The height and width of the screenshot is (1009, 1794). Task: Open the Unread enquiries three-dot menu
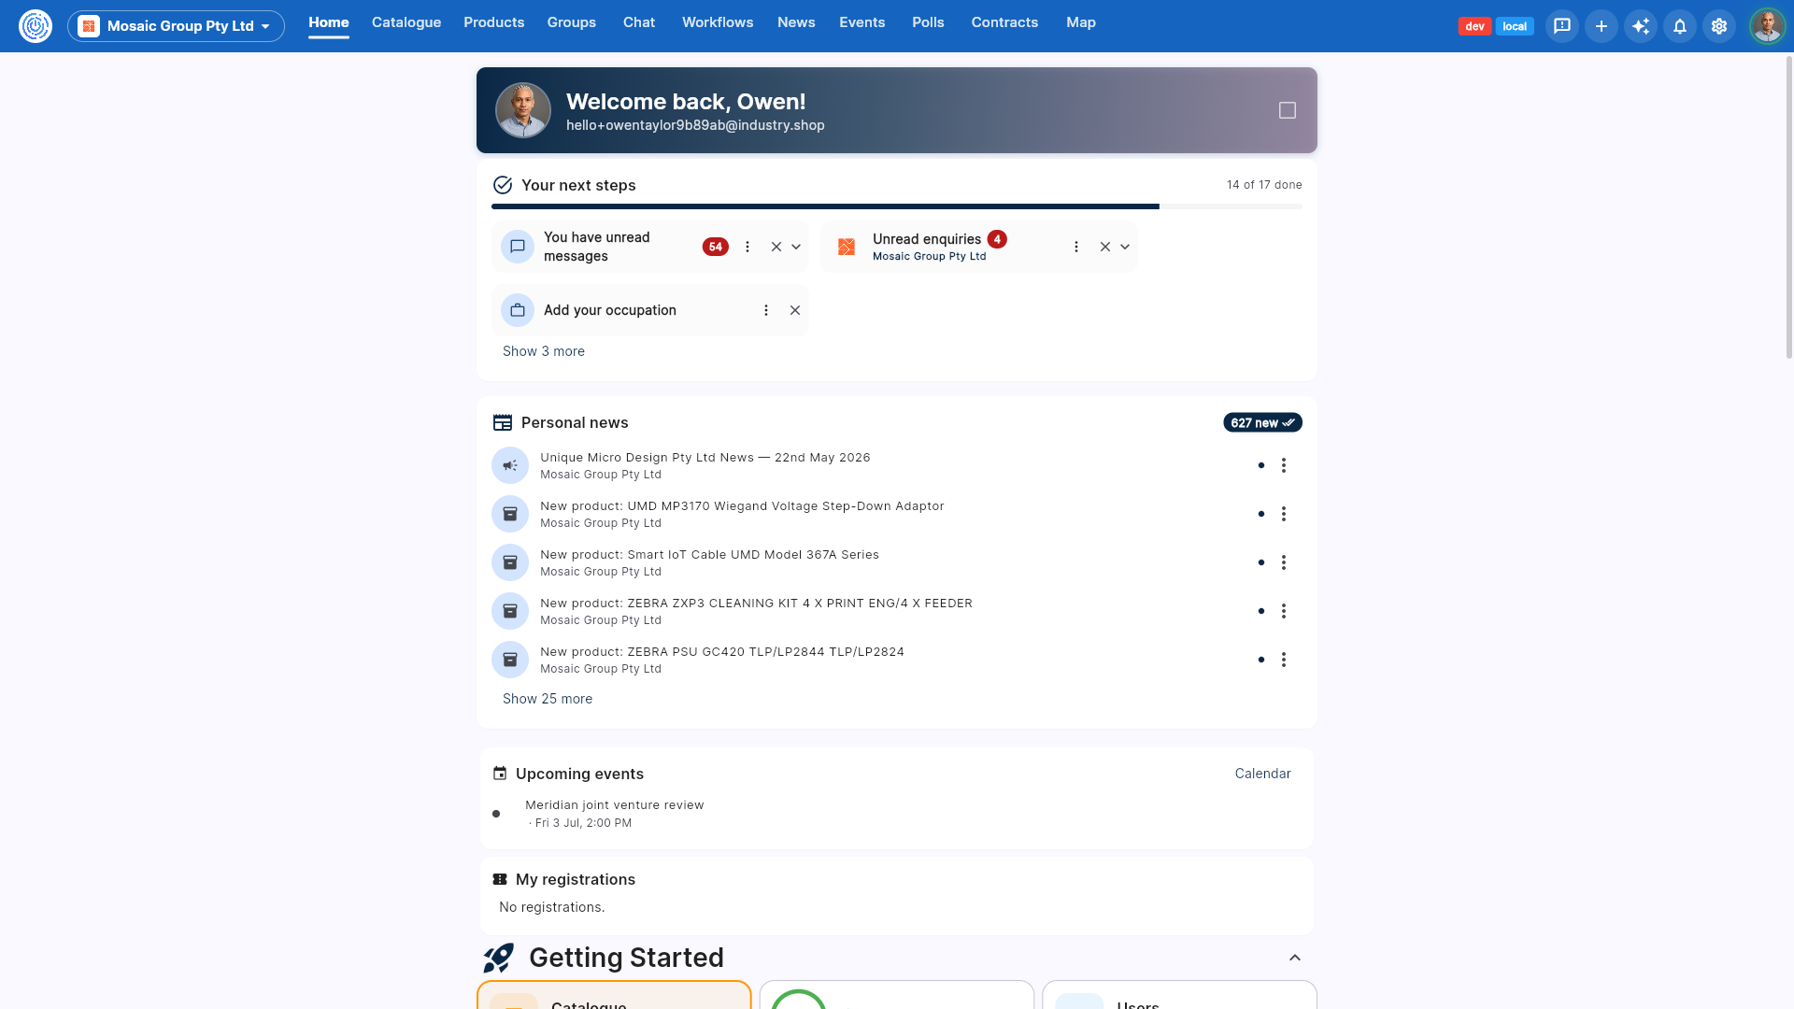(1076, 247)
